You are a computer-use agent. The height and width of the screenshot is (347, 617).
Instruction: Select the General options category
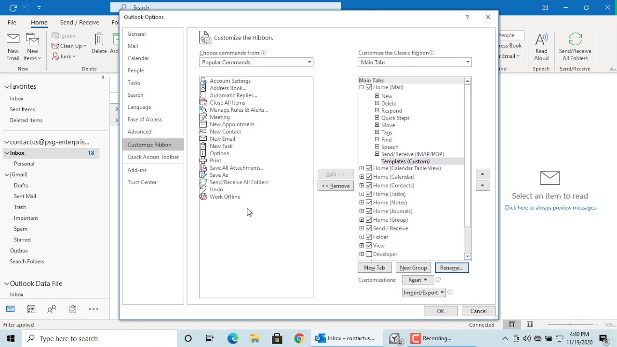click(153, 34)
